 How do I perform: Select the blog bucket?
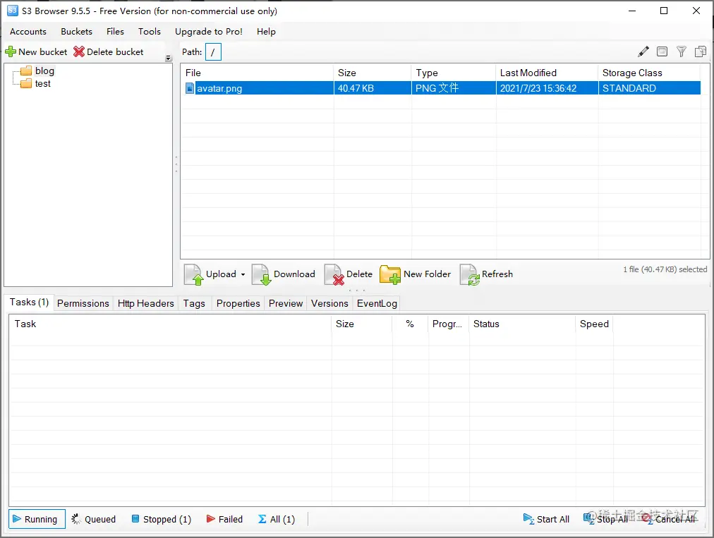[x=44, y=71]
